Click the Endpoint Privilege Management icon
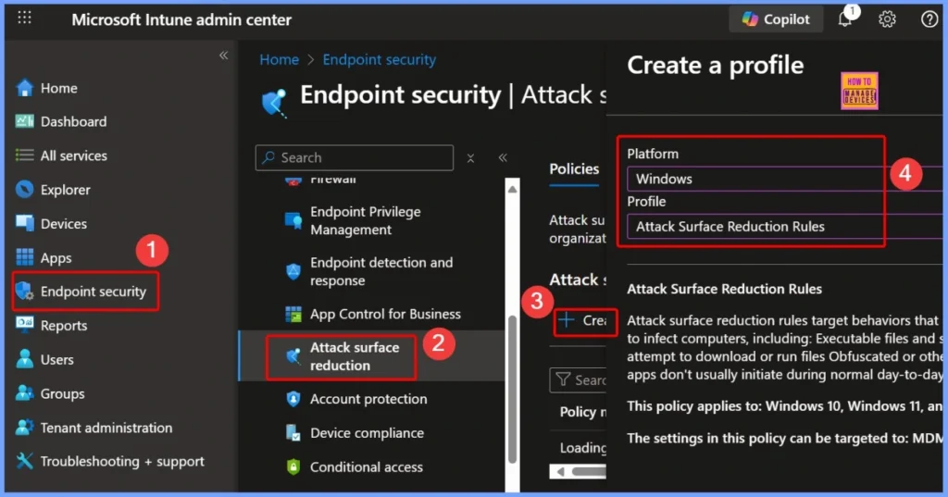Image resolution: width=948 pixels, height=497 pixels. [293, 220]
